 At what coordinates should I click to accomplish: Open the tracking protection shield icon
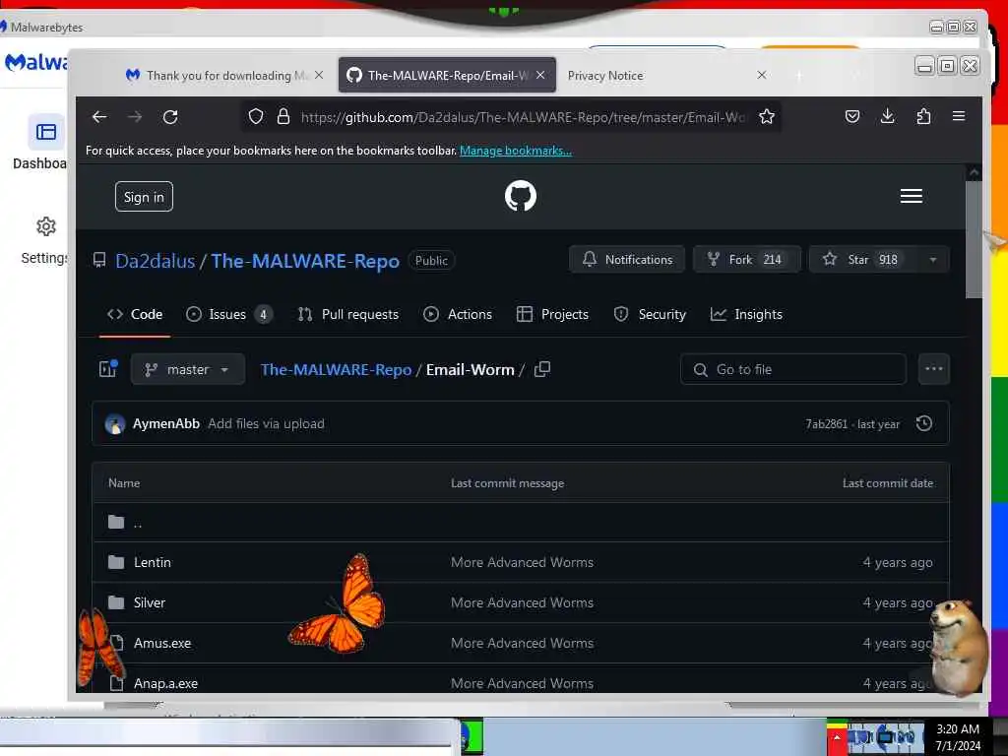coord(256,116)
